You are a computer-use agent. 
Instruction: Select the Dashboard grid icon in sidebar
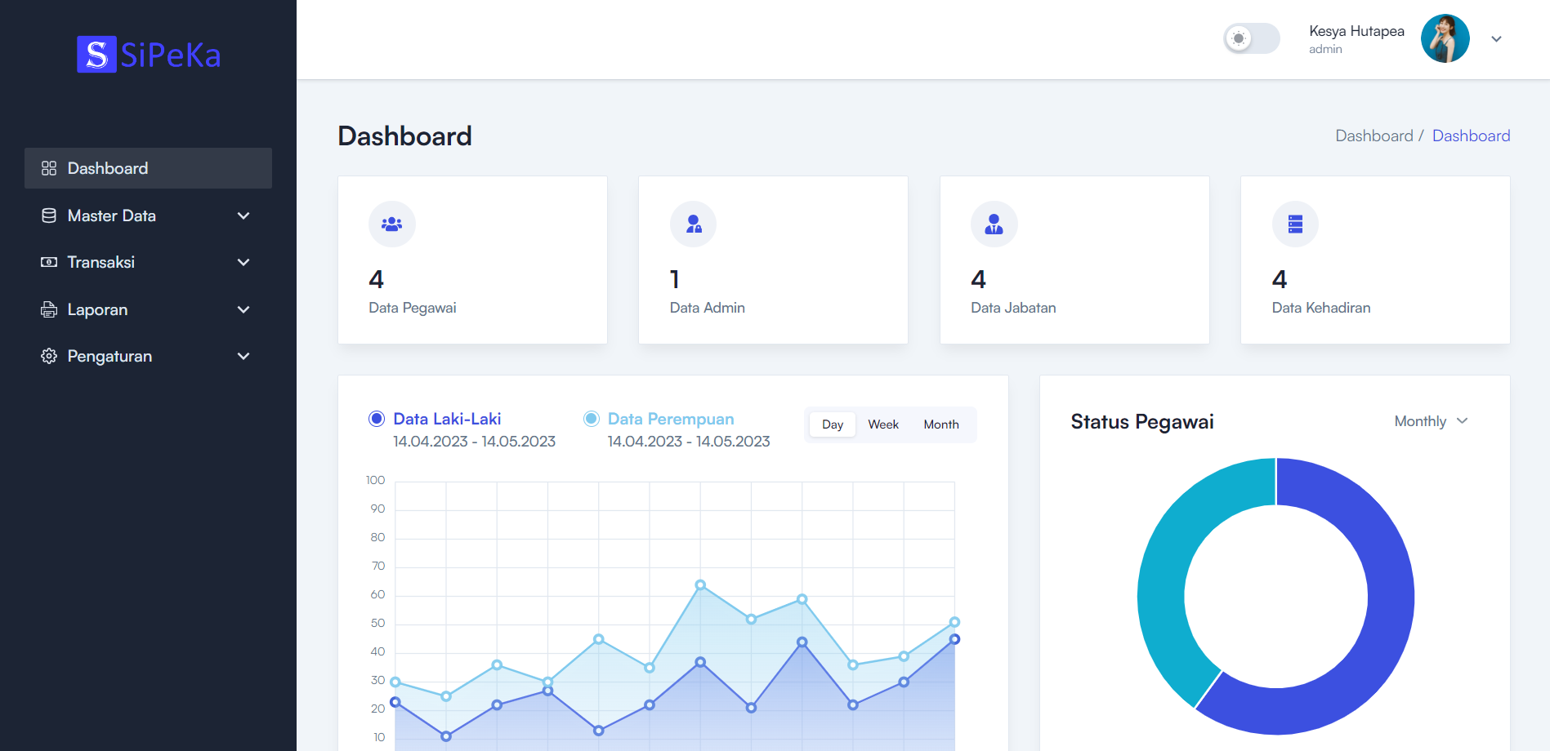48,168
